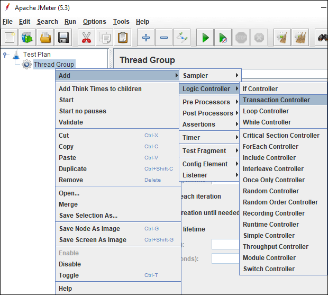Expand the Pre Processors submenu
The height and width of the screenshot is (295, 328).
(x=209, y=102)
